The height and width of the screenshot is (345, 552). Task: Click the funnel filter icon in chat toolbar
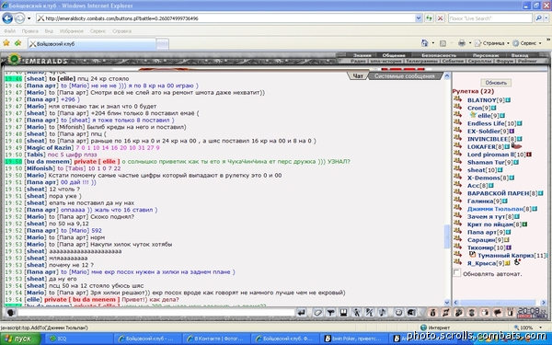click(330, 313)
